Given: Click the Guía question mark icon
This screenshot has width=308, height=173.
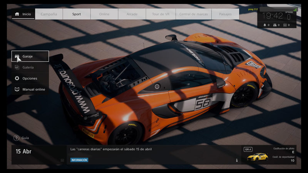Looking at the screenshot, I should coord(16,138).
